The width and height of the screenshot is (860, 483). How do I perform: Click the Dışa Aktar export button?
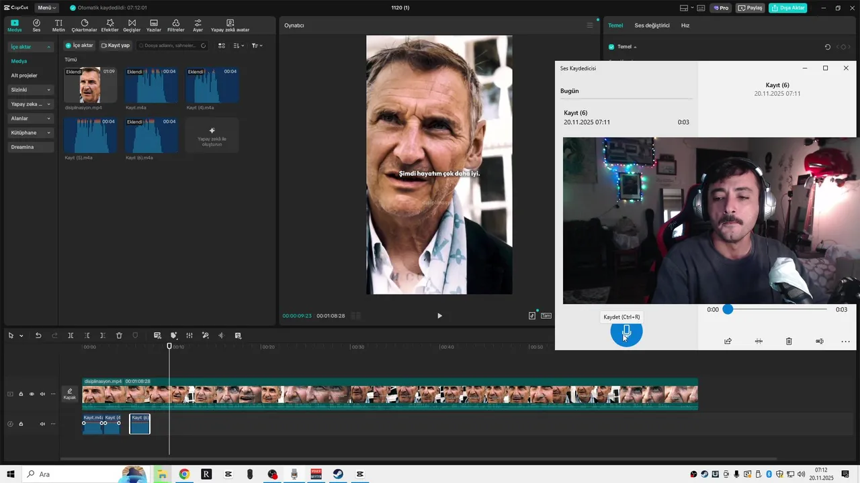(x=787, y=8)
